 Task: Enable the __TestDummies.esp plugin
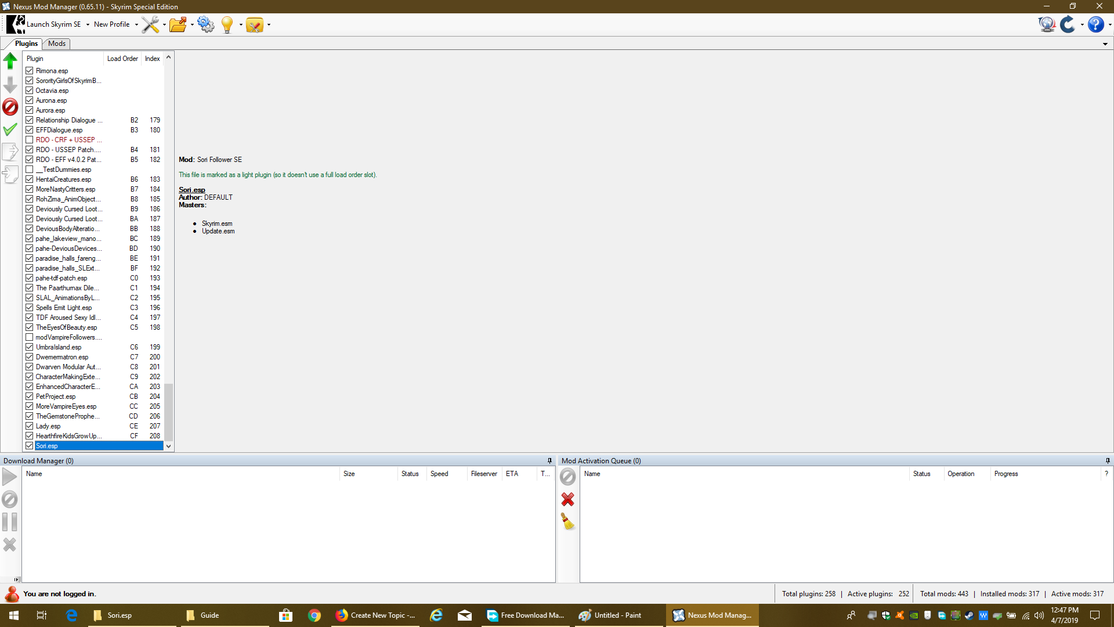coord(30,170)
